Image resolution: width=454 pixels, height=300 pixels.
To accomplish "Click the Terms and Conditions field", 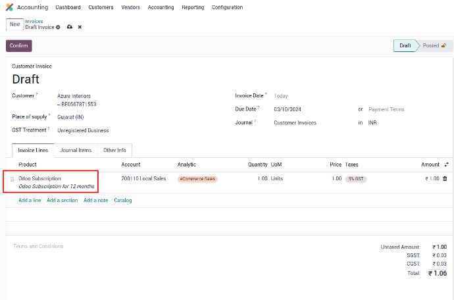I will click(x=38, y=247).
